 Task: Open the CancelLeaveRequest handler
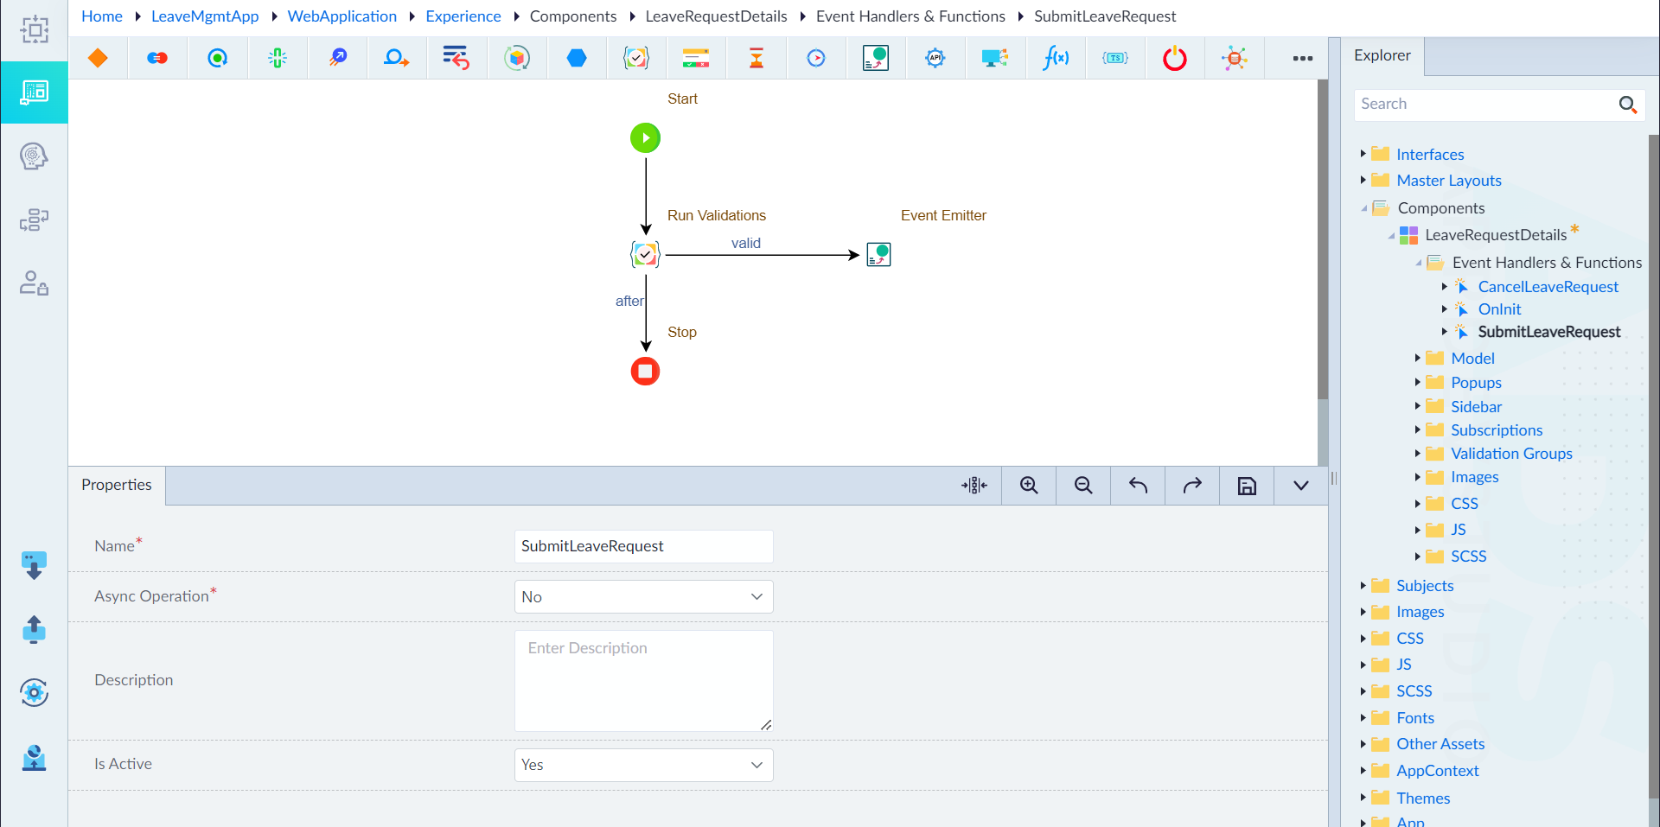point(1548,286)
